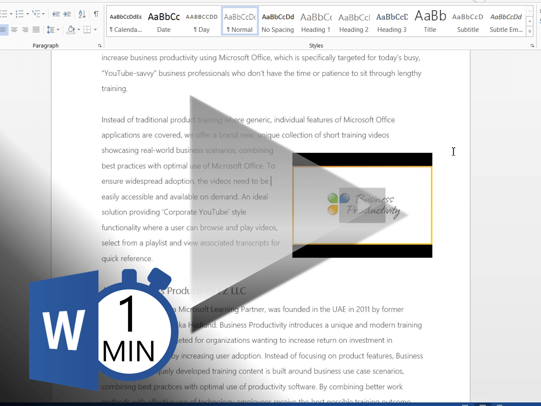
Task: Increase the paragraph indent
Action: click(67, 14)
